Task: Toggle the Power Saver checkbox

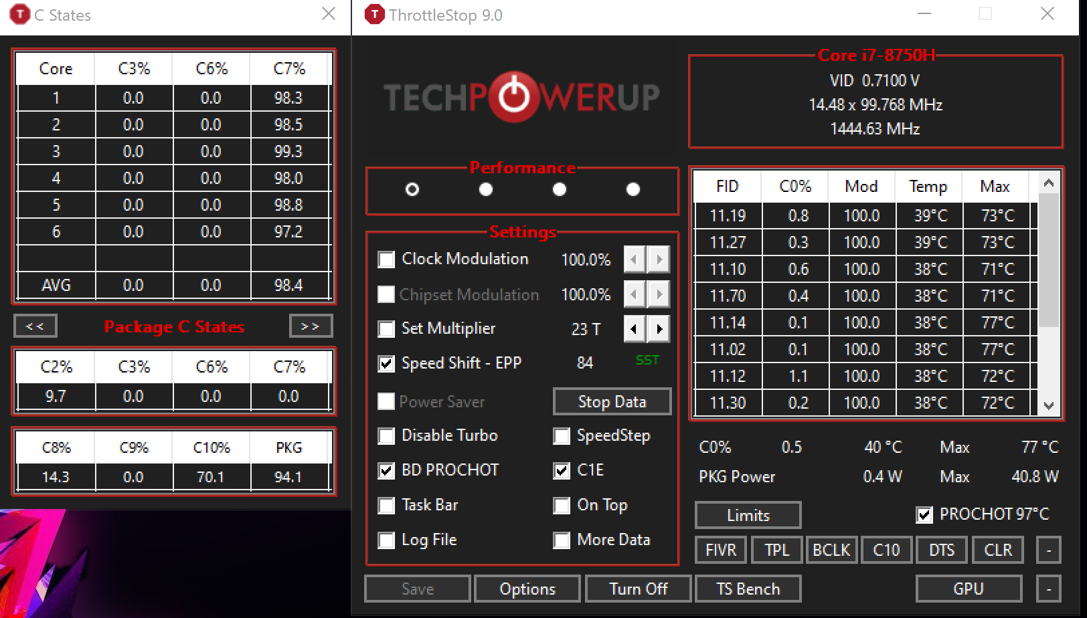Action: (386, 401)
